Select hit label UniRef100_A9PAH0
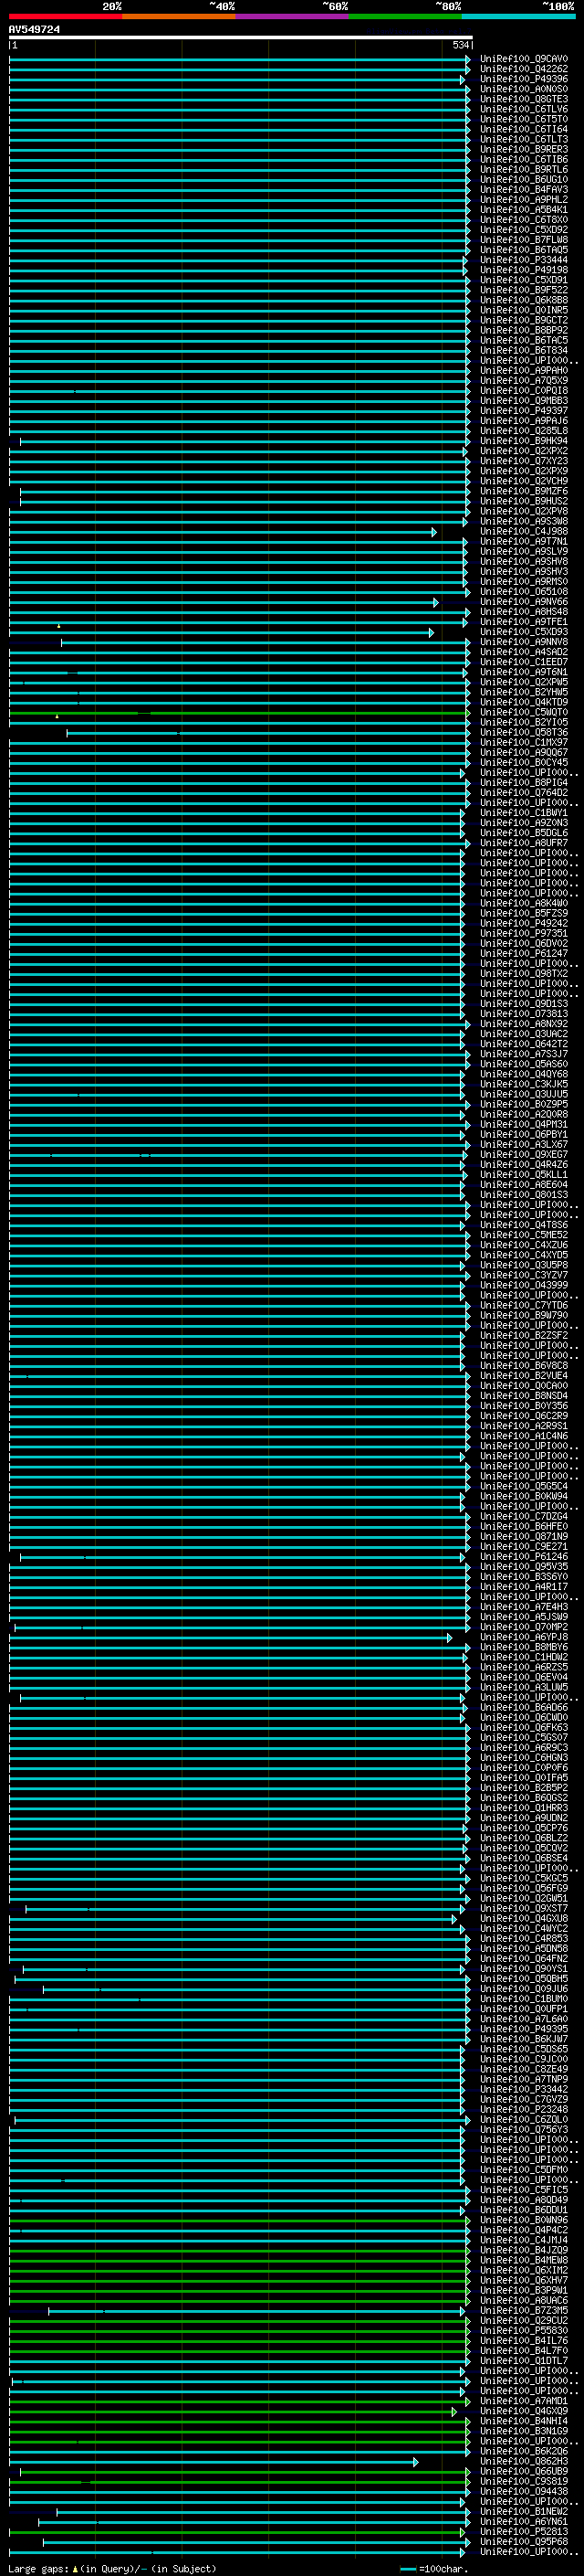 click(524, 370)
